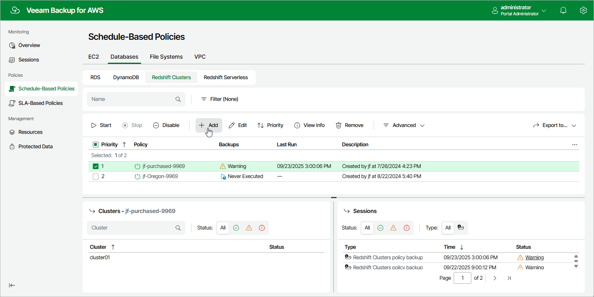Screen dimensions: 594x297
Task: Switch to the VPC tab
Action: pos(200,57)
